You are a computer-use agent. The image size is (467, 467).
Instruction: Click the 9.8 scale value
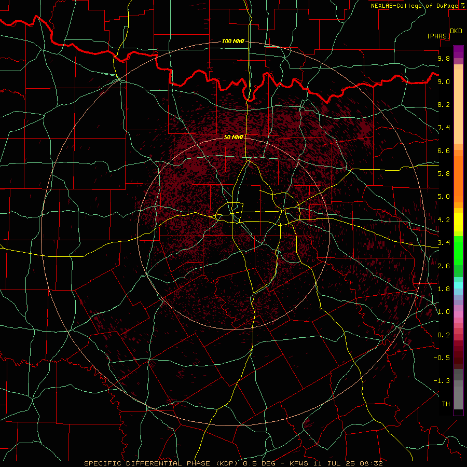pyautogui.click(x=444, y=58)
